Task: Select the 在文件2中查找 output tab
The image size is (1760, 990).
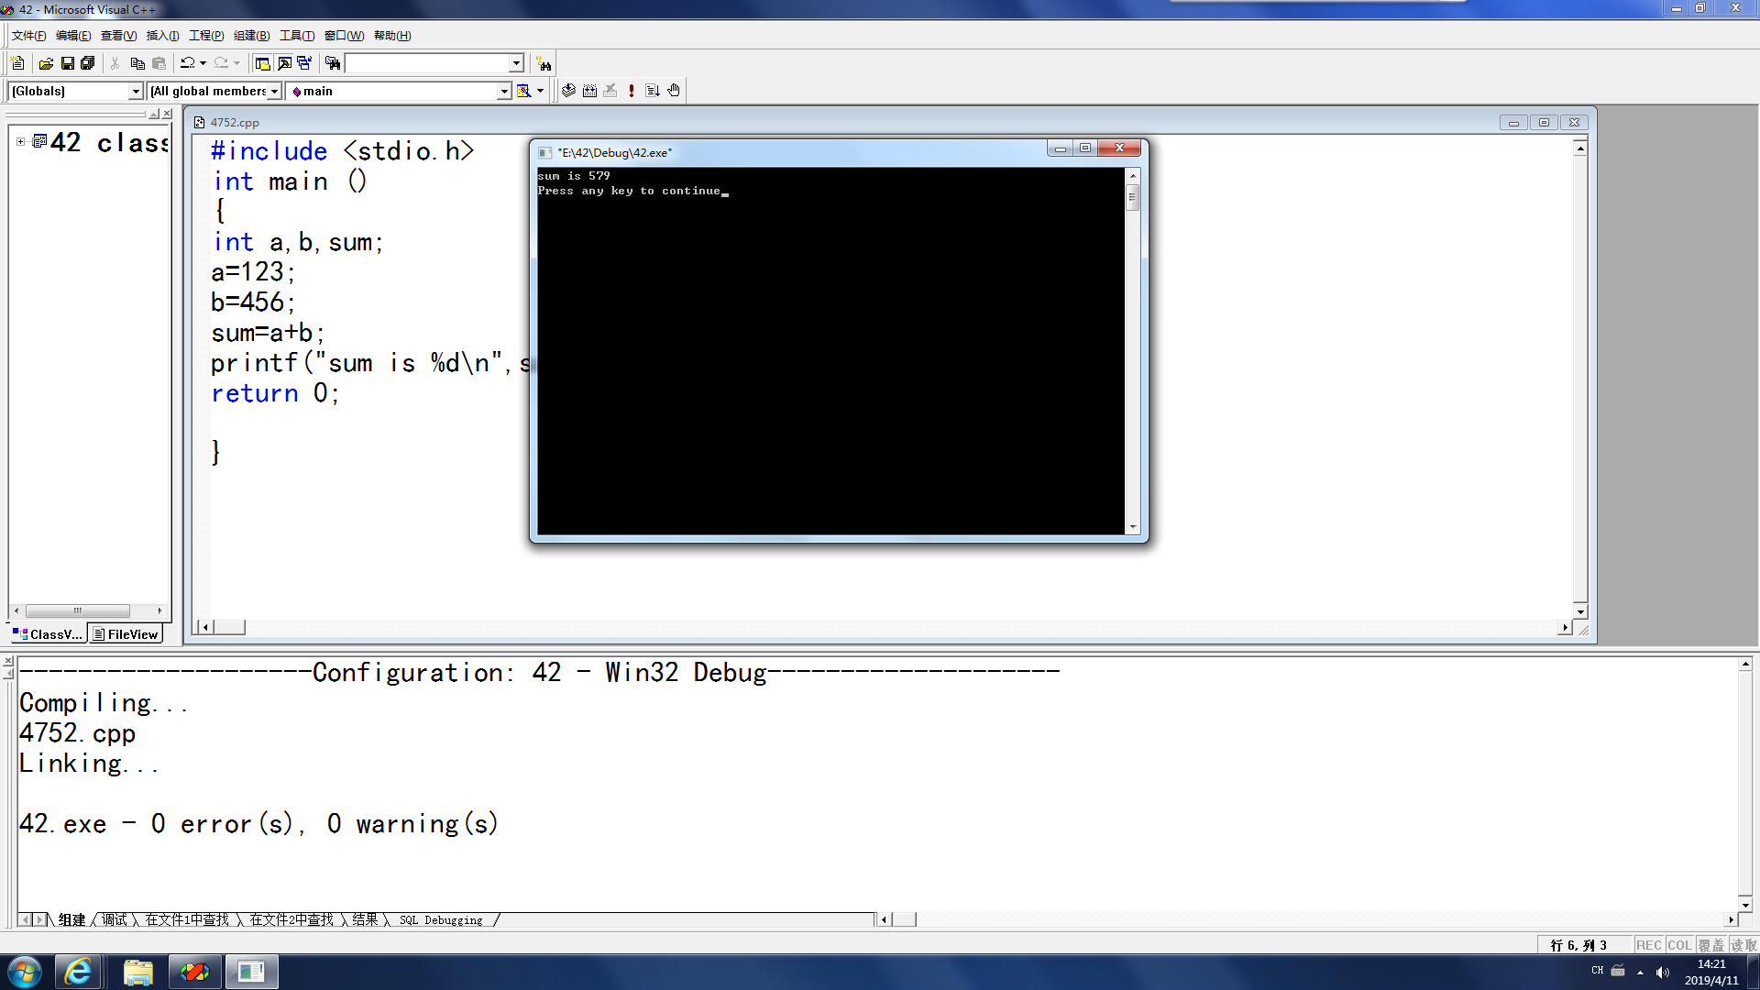Action: pos(291,919)
